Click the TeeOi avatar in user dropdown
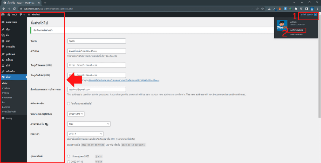The width and height of the screenshot is (321, 163). coord(282,25)
